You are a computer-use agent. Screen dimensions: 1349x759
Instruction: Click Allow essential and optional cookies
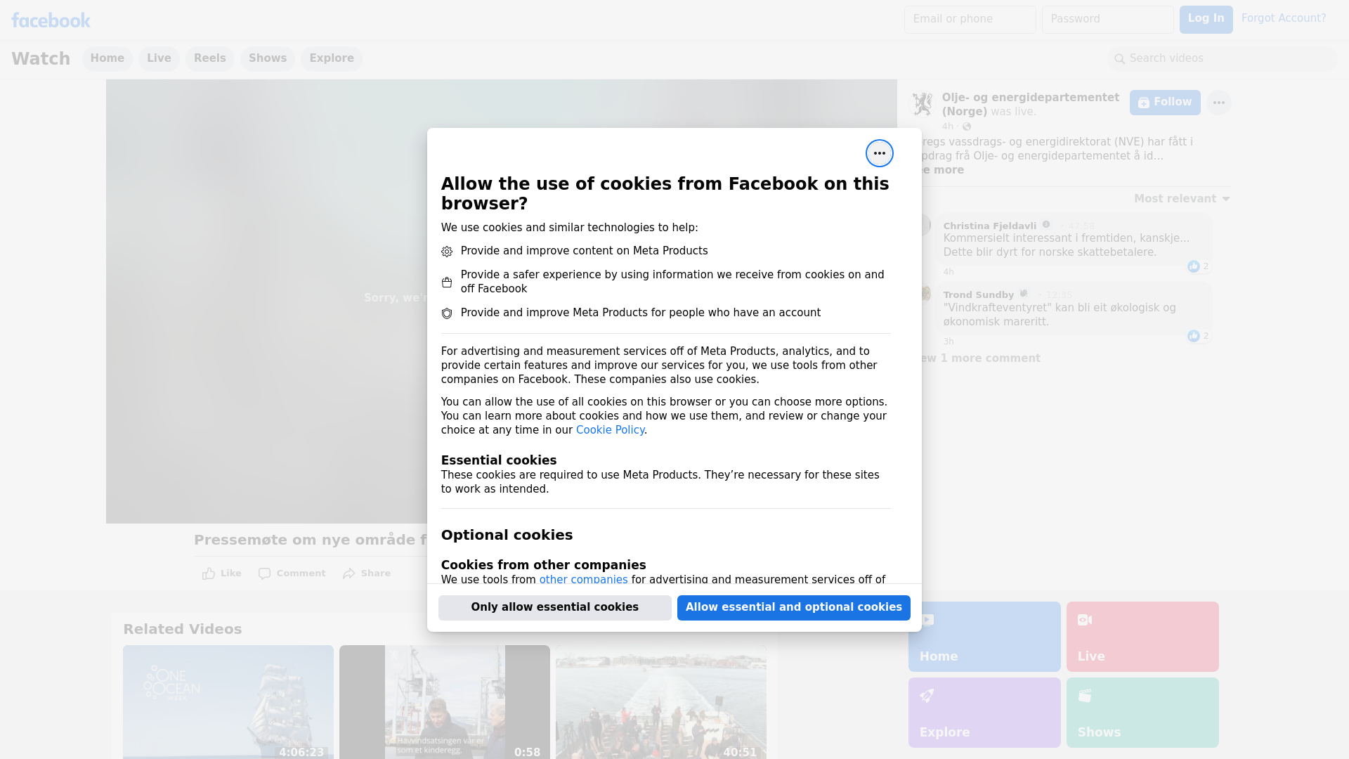coord(794,608)
